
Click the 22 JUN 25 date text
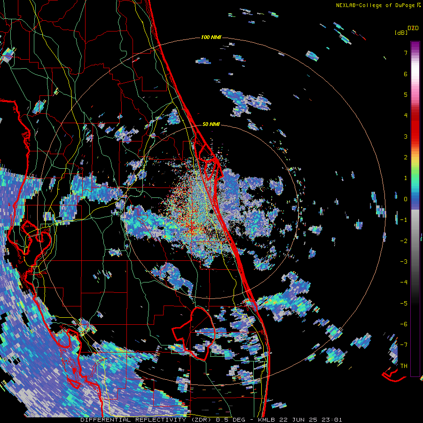pyautogui.click(x=298, y=420)
